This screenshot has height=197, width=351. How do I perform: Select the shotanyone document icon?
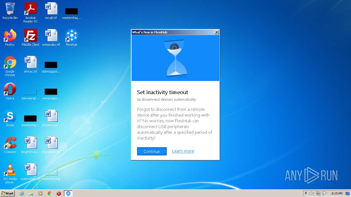pos(51,118)
